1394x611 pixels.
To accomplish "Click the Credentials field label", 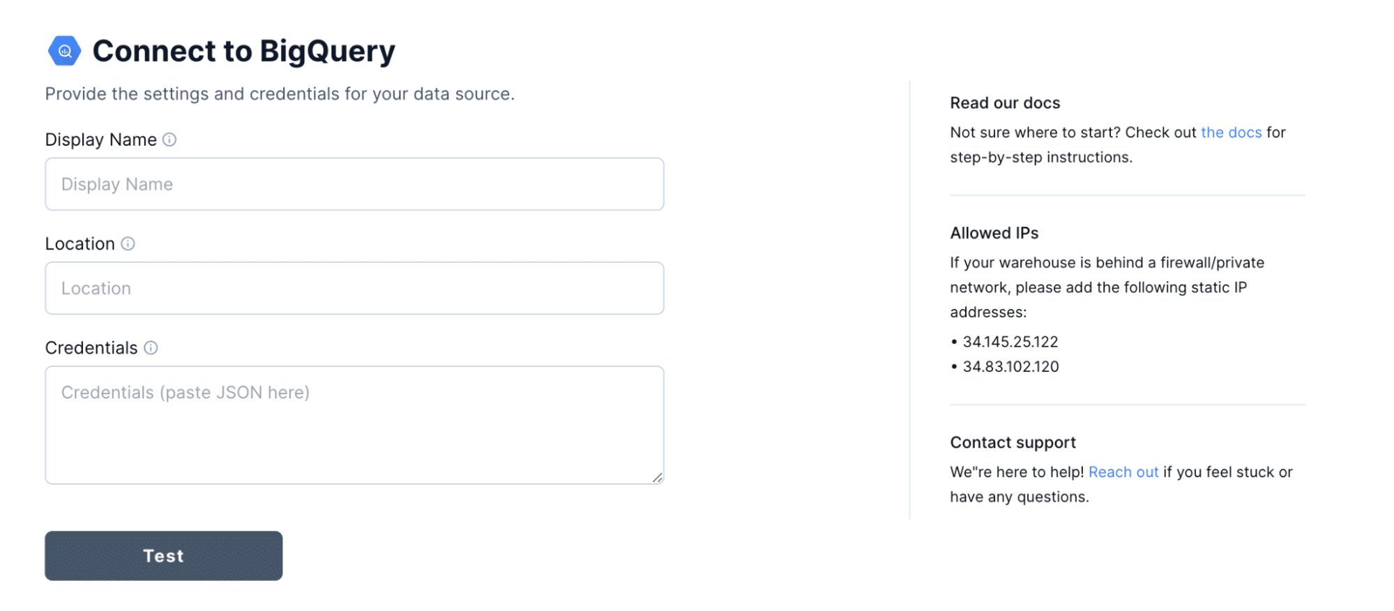I will click(x=91, y=347).
